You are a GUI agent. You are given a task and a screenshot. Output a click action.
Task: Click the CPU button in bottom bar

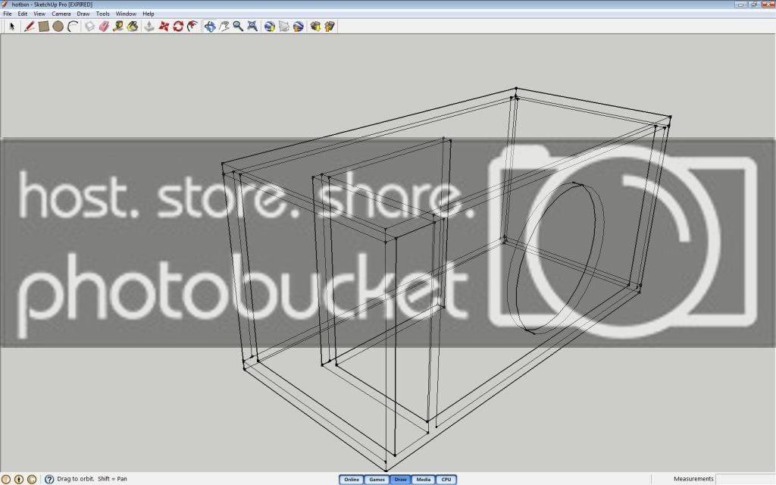446,480
